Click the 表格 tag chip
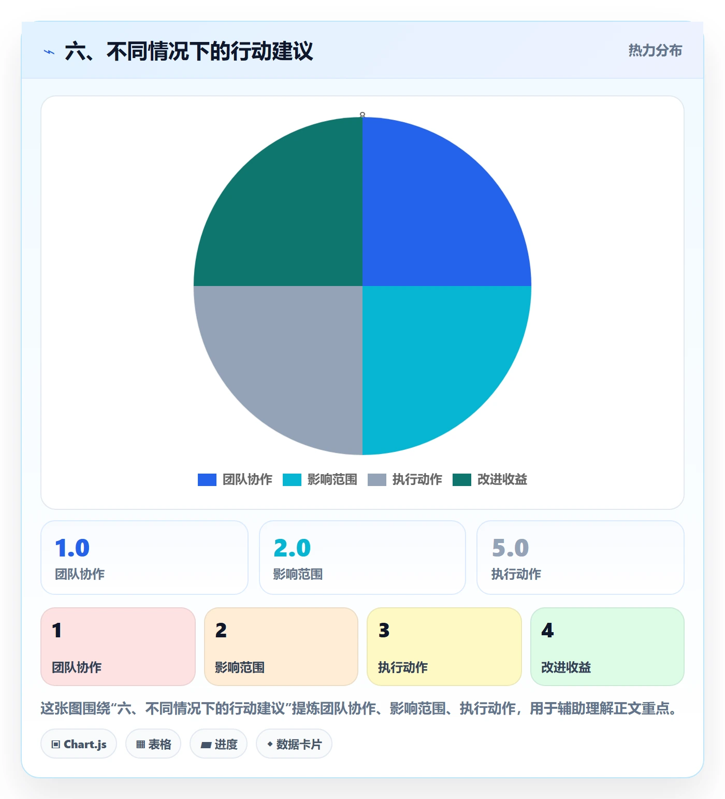 (153, 744)
